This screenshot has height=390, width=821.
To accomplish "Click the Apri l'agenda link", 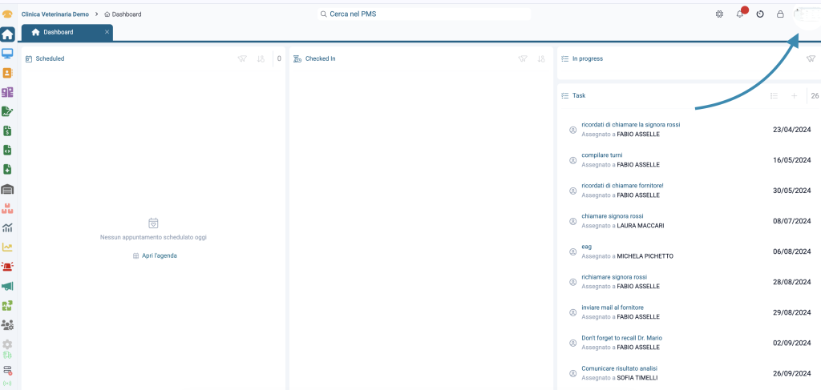I will pyautogui.click(x=156, y=255).
